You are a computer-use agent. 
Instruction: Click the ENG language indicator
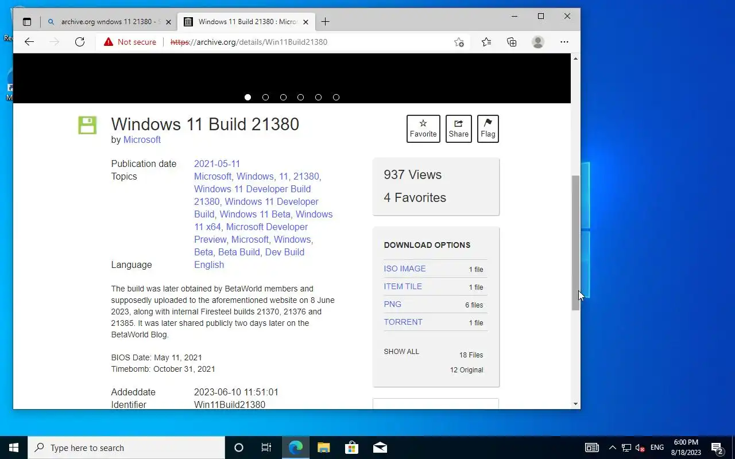click(x=657, y=448)
